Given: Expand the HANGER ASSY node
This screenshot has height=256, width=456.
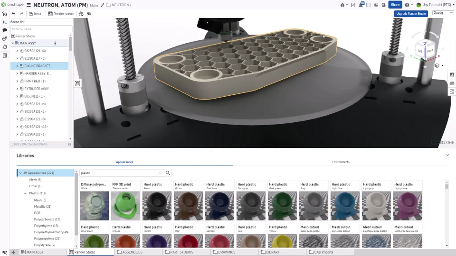Looking at the screenshot, I should coord(17,73).
